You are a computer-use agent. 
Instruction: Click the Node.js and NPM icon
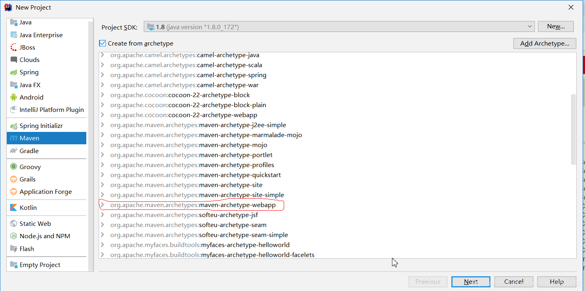(x=14, y=236)
